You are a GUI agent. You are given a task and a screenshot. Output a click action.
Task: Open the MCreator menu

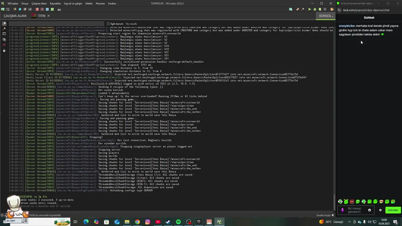[x=13, y=3]
